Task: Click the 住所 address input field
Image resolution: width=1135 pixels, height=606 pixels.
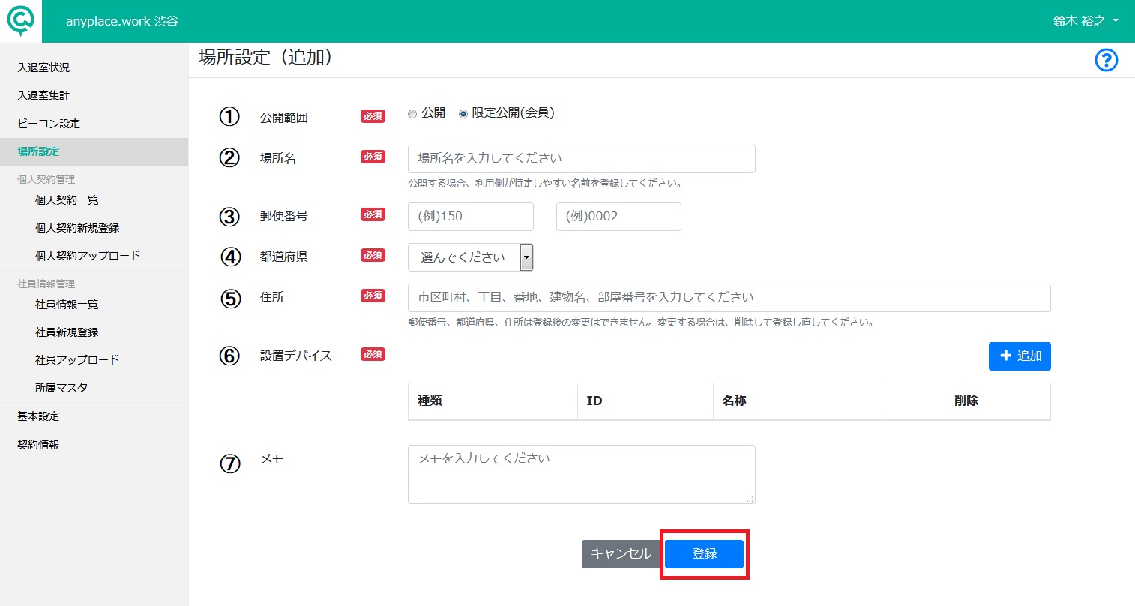Action: (729, 298)
